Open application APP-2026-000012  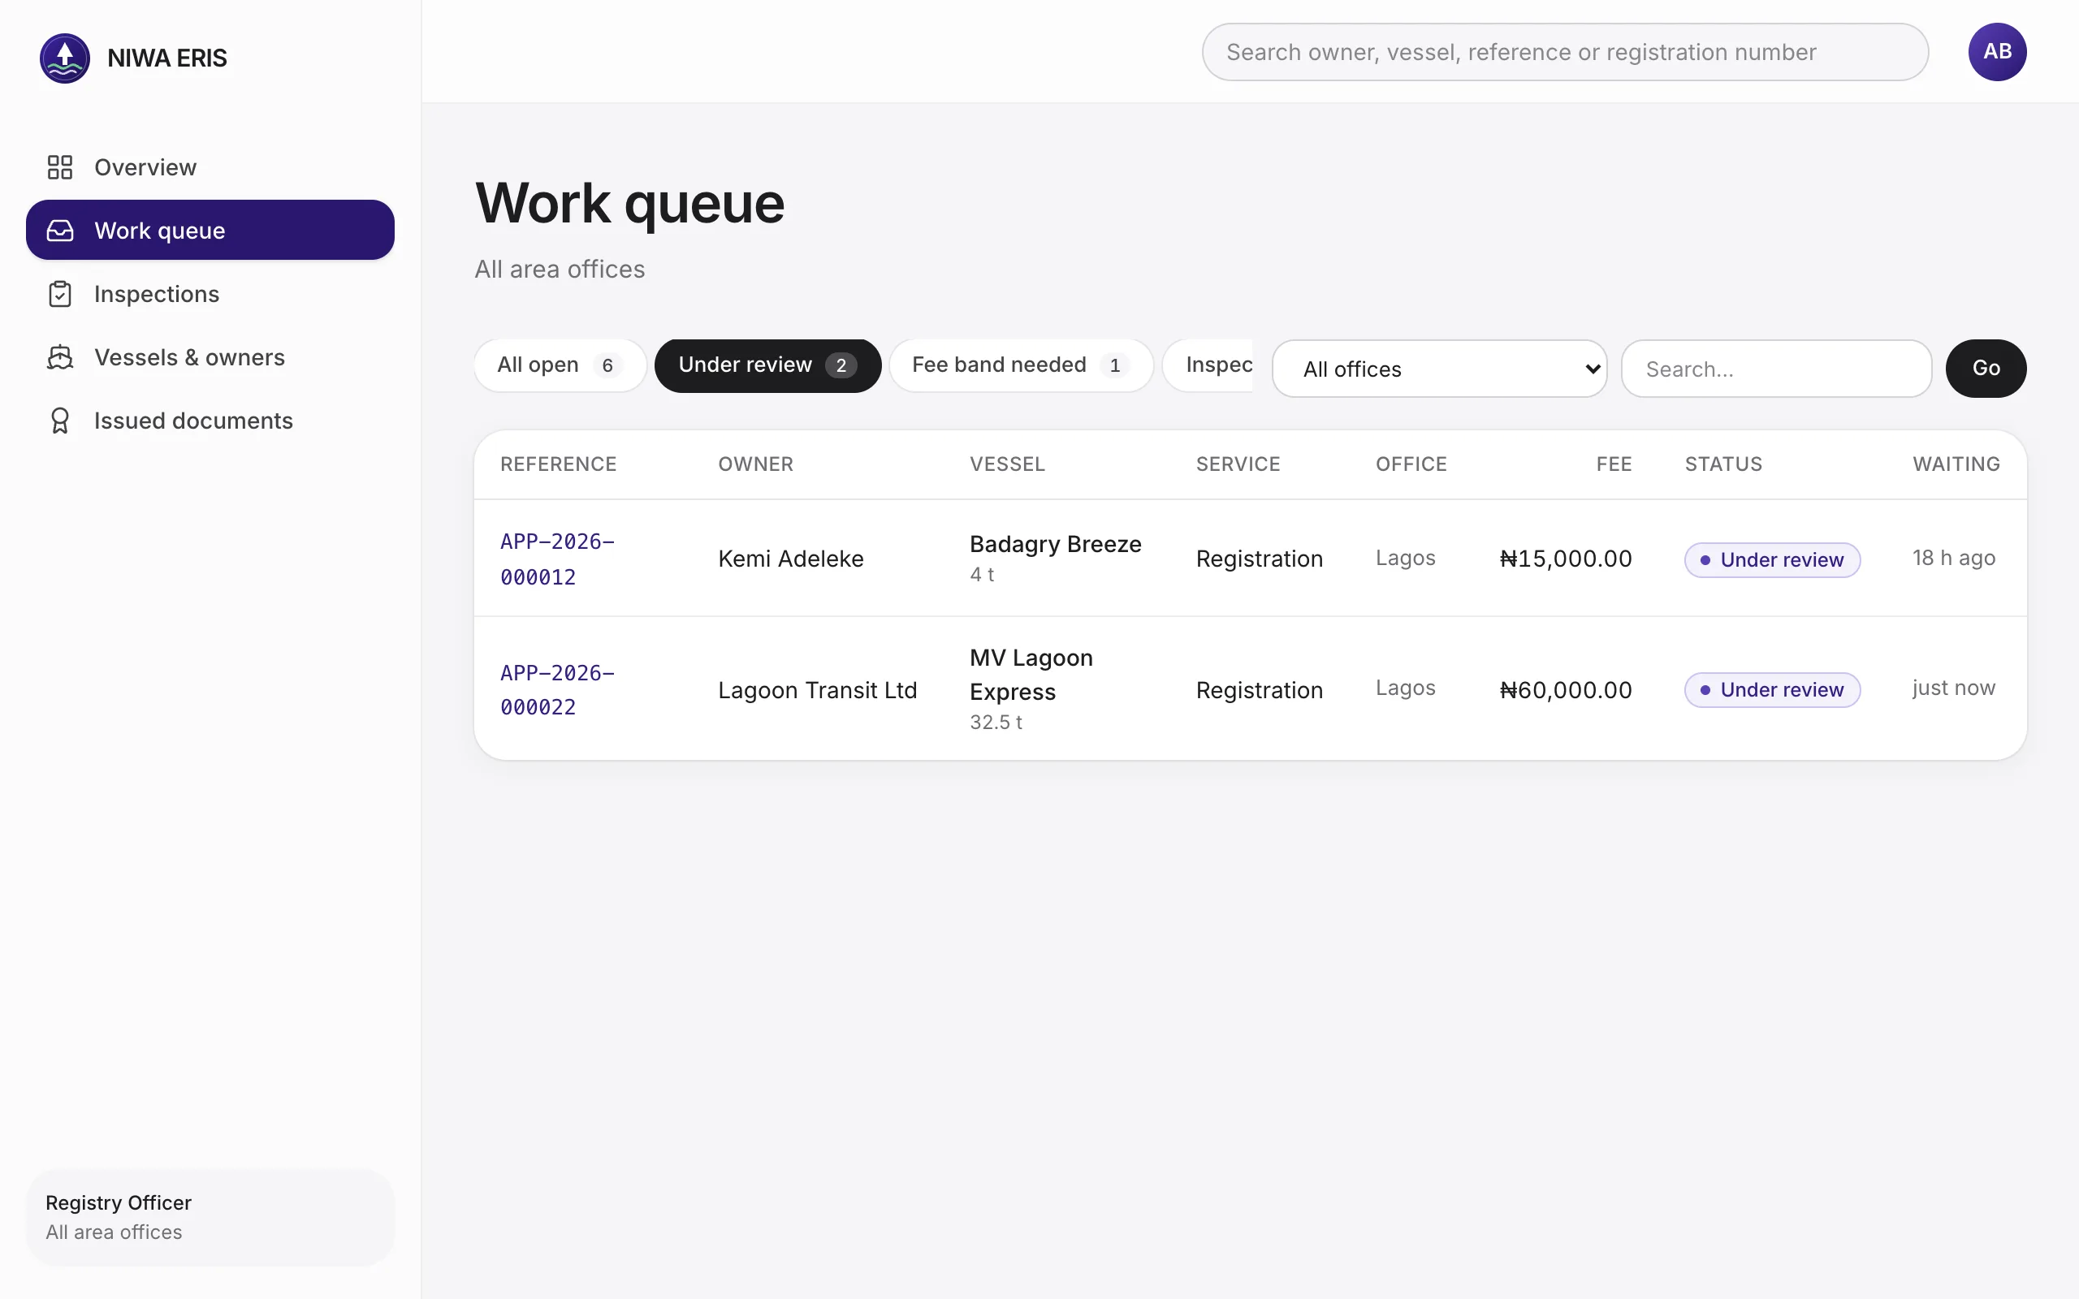[x=558, y=559]
